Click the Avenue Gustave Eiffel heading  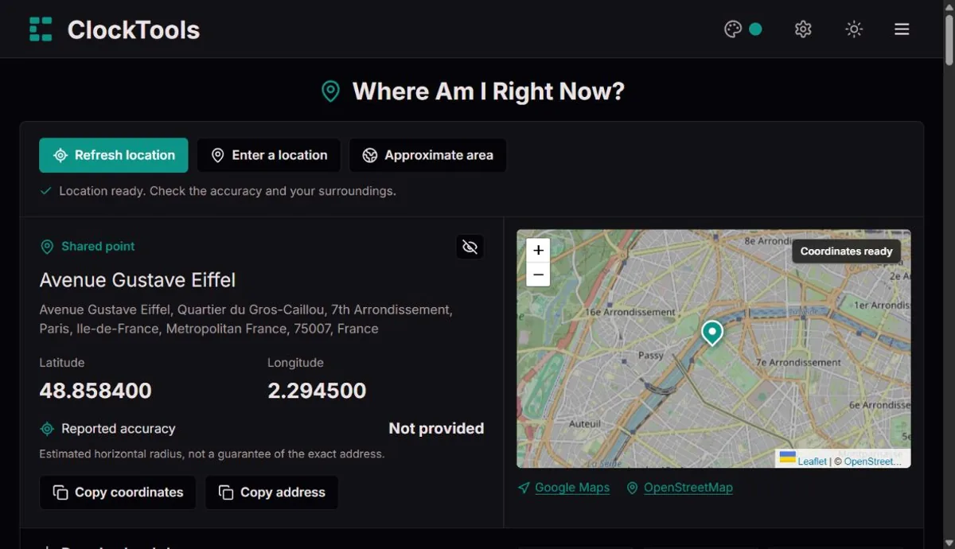click(x=138, y=280)
